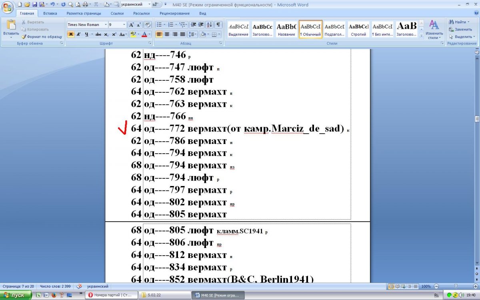The height and width of the screenshot is (300, 480).
Task: Open the Windows пуск Start button
Action: tap(15, 295)
